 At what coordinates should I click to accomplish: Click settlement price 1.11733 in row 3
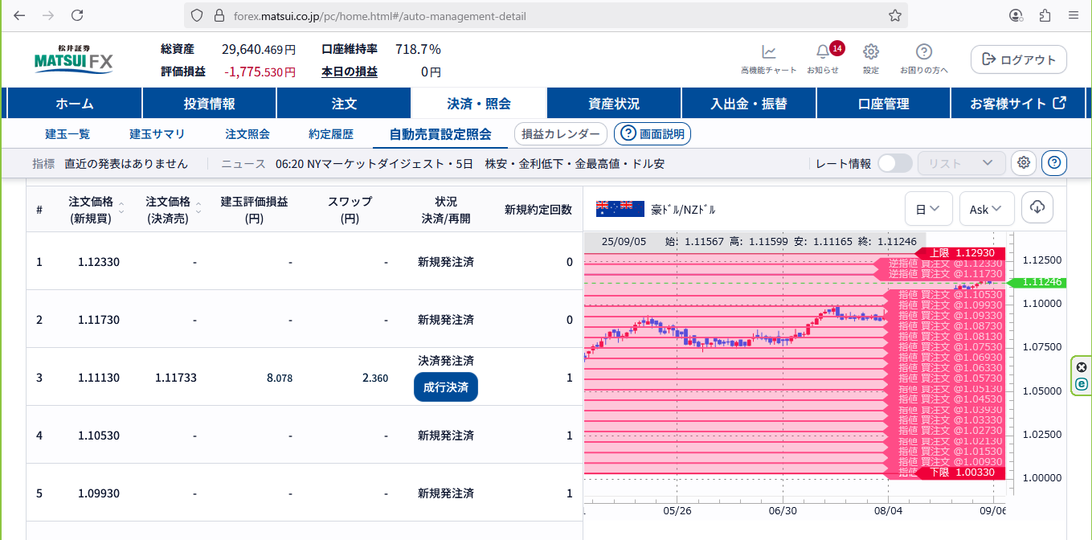point(176,378)
